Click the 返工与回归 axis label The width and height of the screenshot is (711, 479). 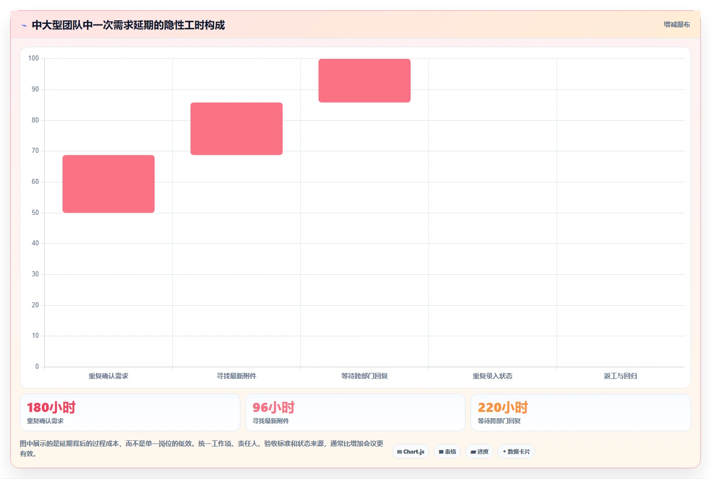pyautogui.click(x=620, y=376)
